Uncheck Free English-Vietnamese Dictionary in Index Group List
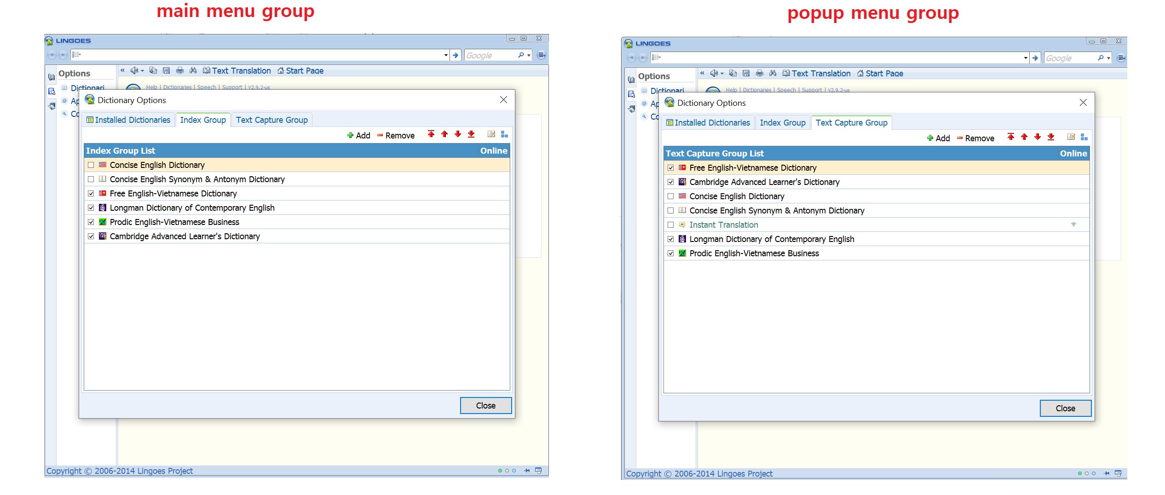Viewport: 1165px width, 495px height. [x=91, y=194]
